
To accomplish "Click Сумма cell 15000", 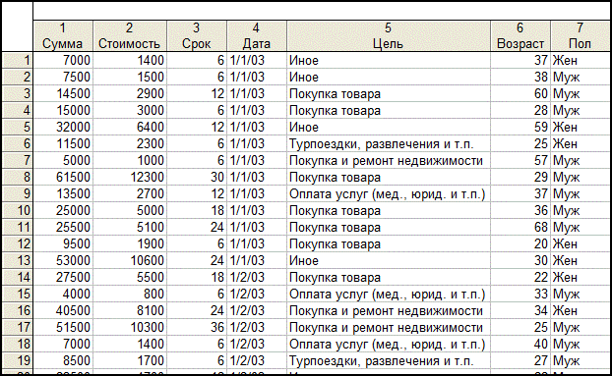I will (63, 111).
